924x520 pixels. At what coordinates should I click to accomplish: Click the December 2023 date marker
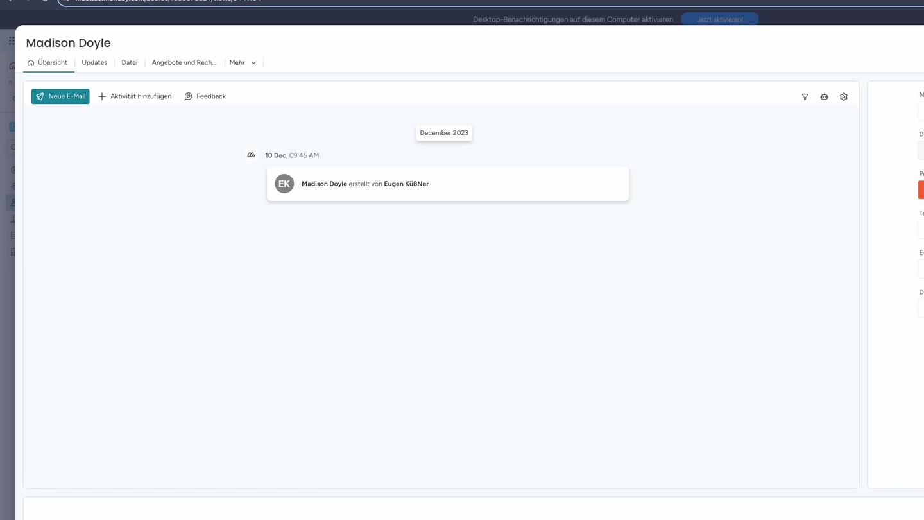[443, 132]
